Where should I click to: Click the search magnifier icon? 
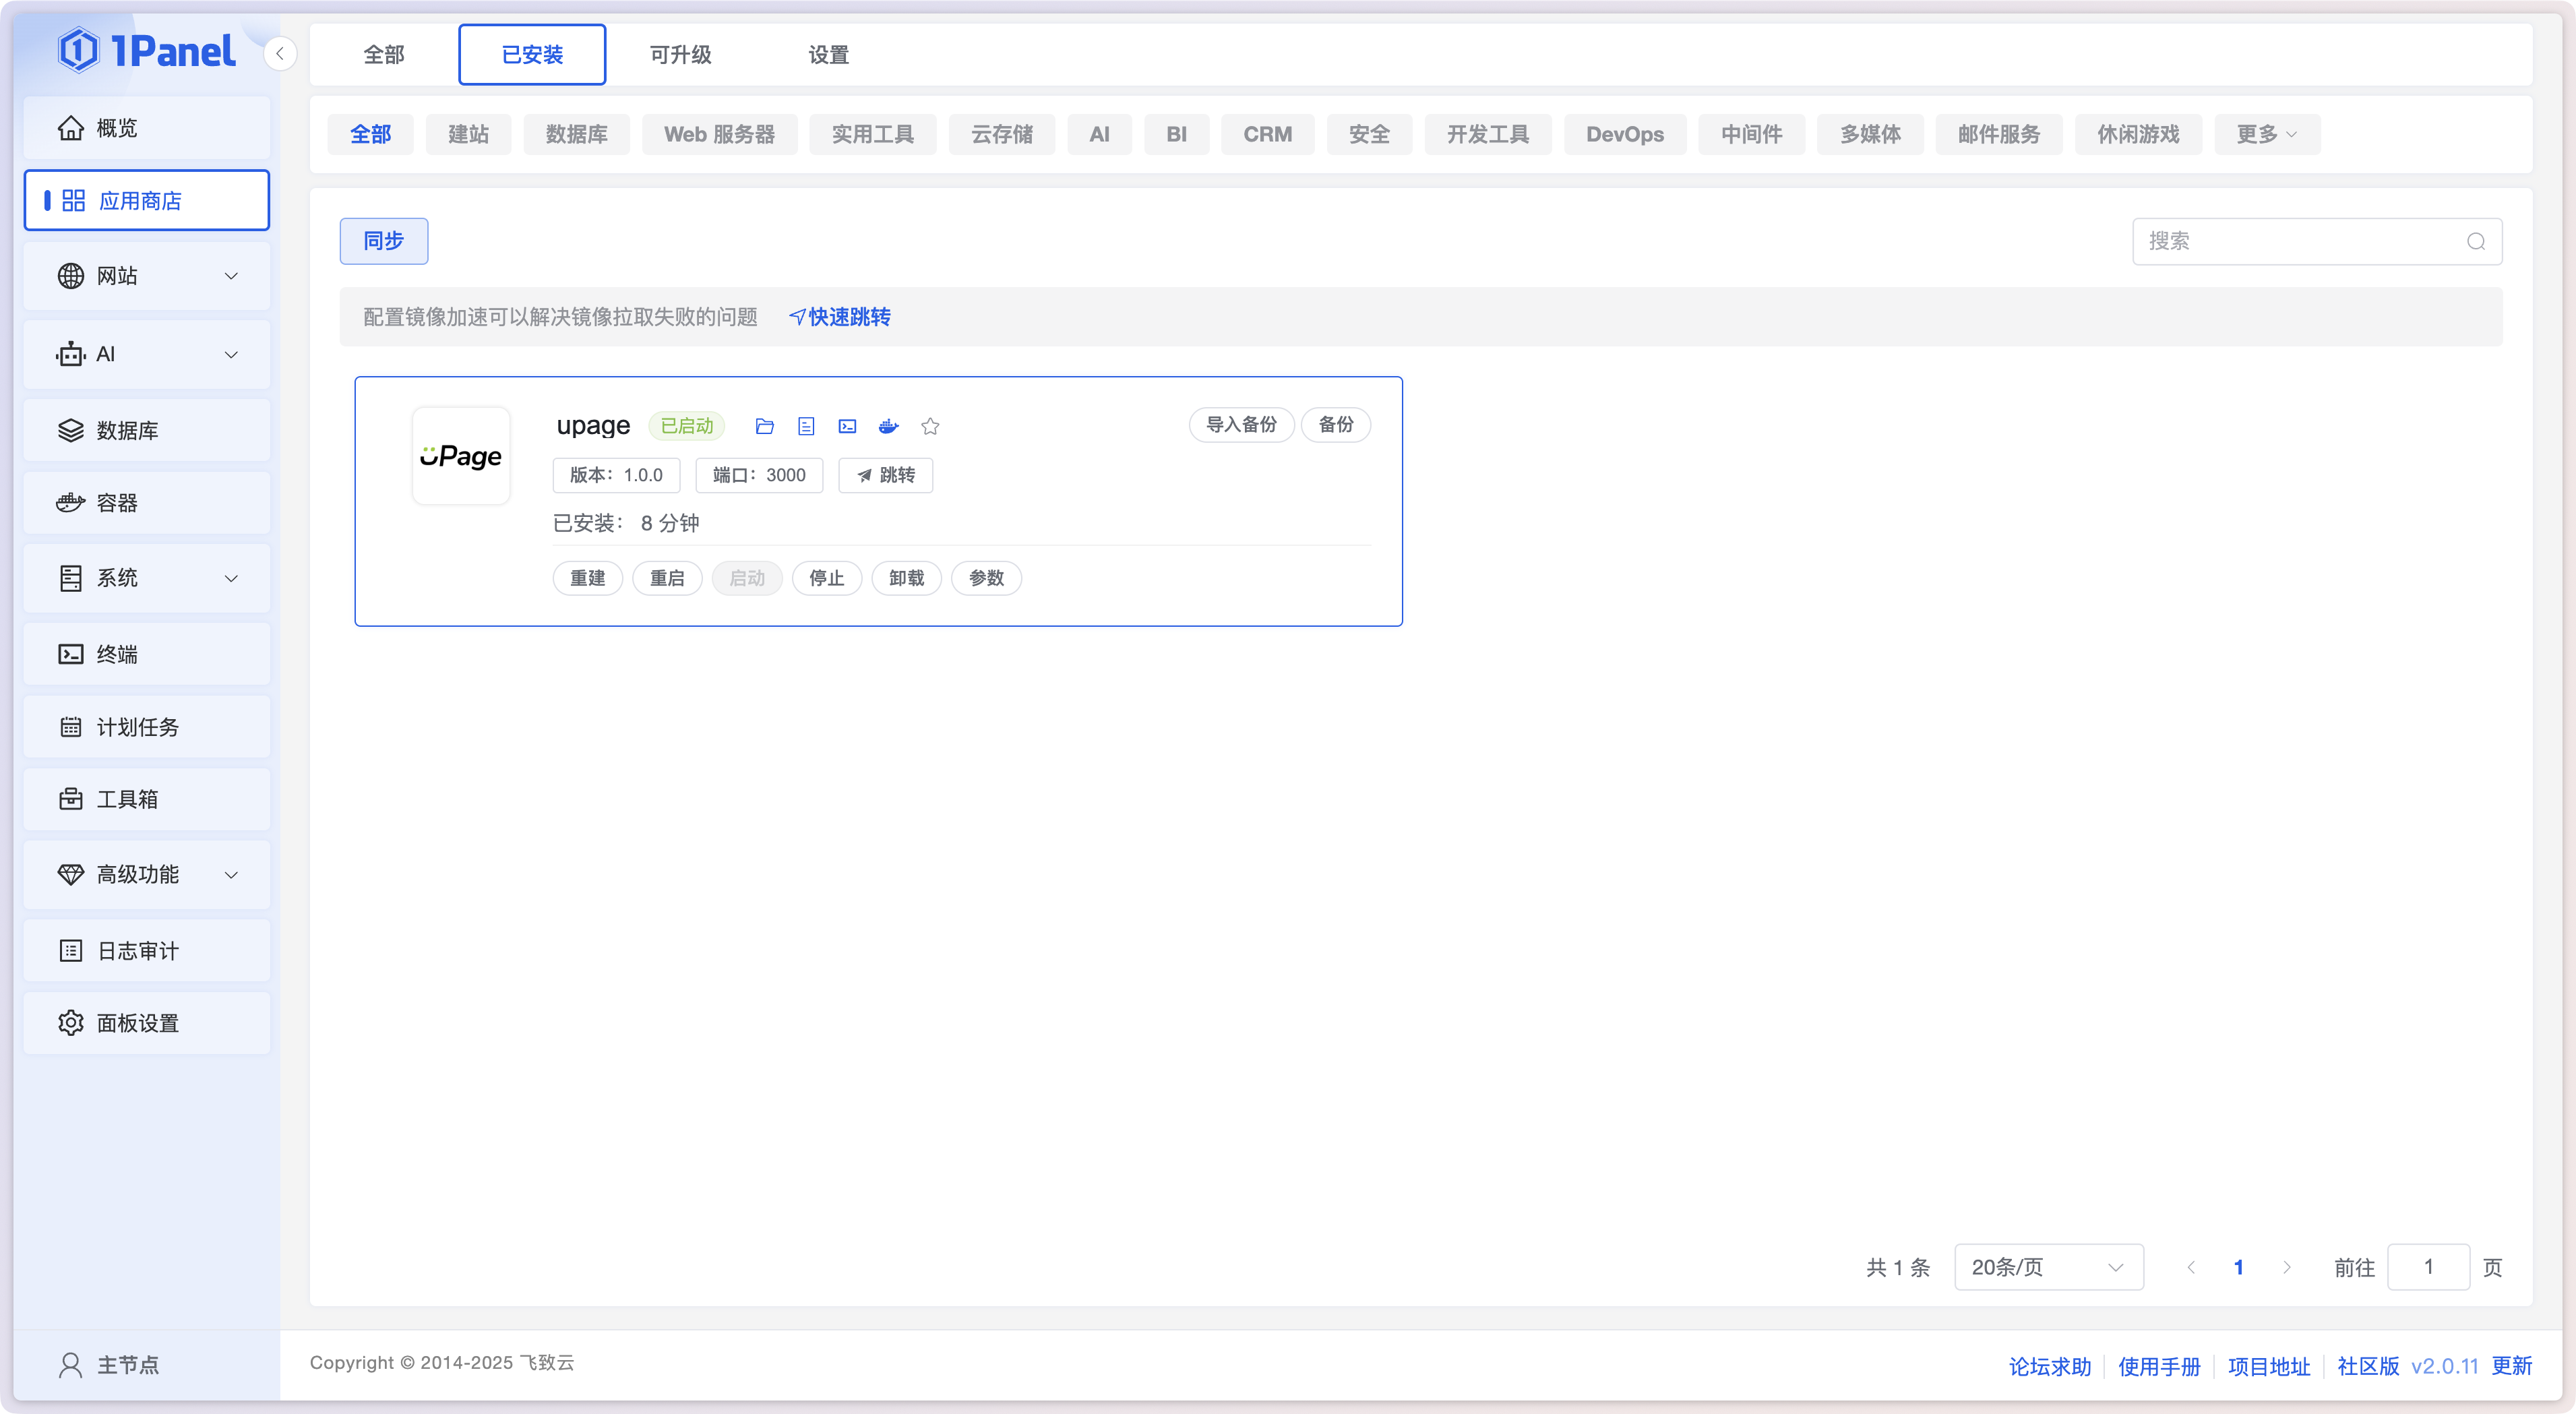click(2475, 241)
